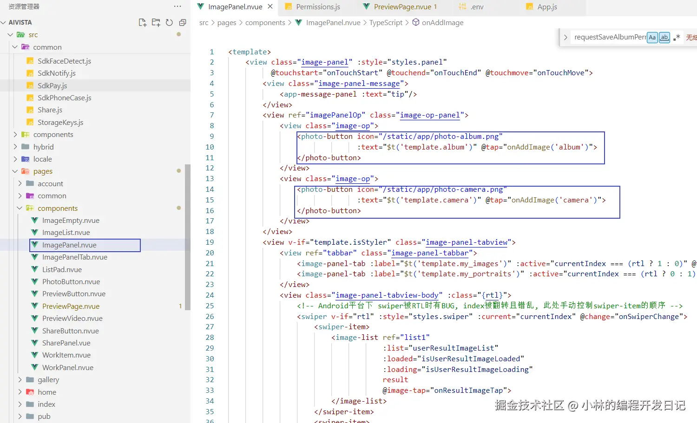Viewport: 697px width, 423px height.
Task: Open the regular expression search option
Action: [677, 37]
